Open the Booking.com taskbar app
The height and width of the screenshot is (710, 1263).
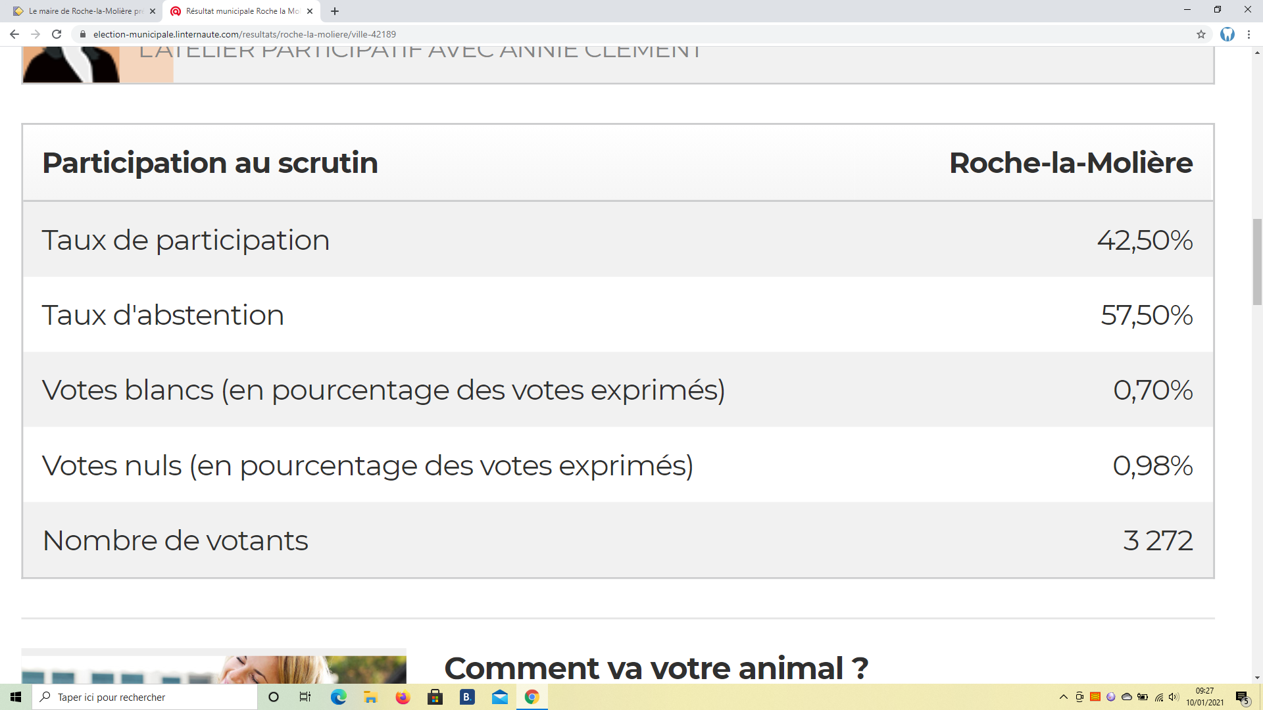point(467,697)
